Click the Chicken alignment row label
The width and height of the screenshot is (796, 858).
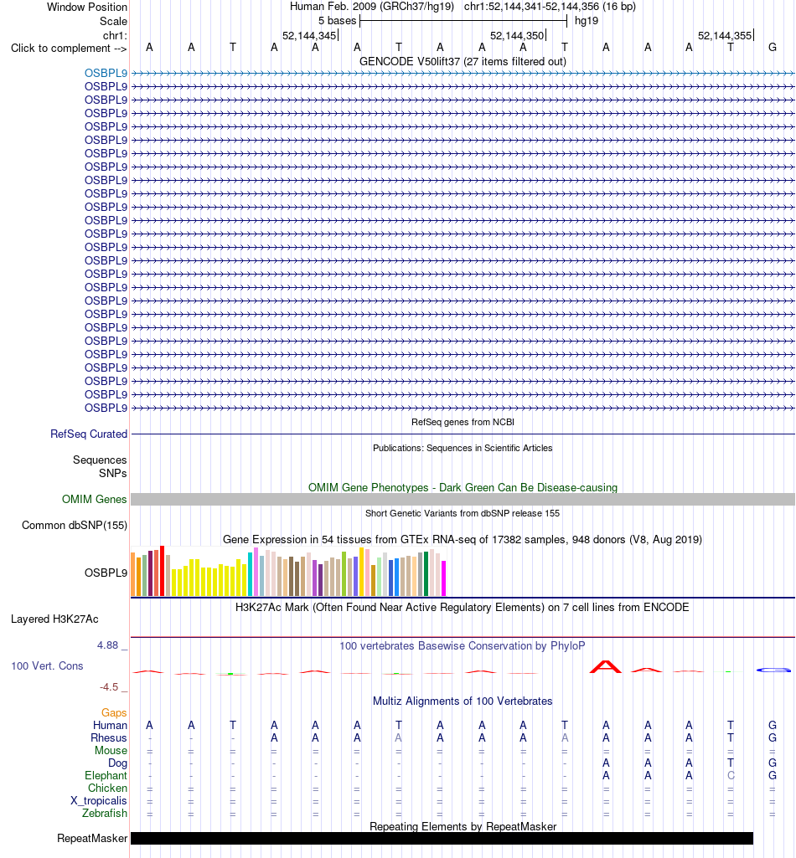(x=107, y=788)
